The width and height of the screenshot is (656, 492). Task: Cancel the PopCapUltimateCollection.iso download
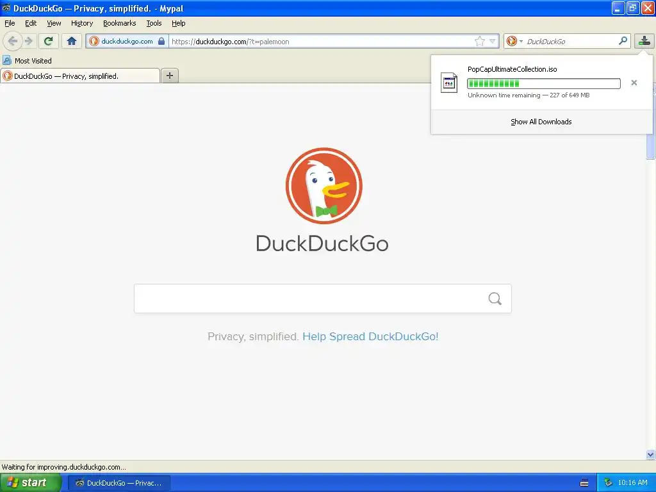pos(634,83)
